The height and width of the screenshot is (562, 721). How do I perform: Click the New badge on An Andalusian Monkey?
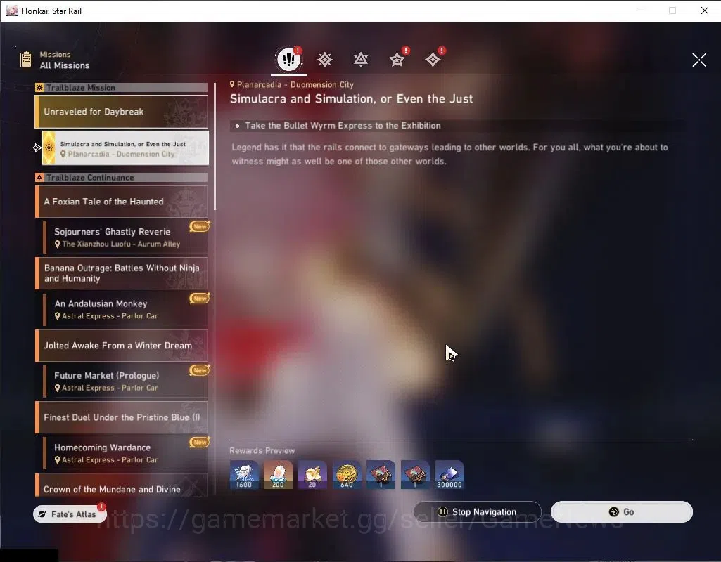tap(200, 298)
